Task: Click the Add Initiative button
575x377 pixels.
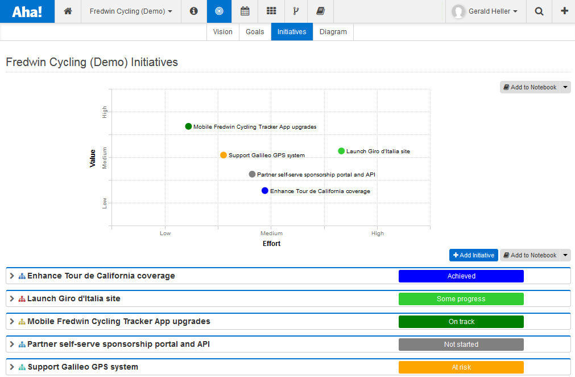Action: (x=473, y=255)
